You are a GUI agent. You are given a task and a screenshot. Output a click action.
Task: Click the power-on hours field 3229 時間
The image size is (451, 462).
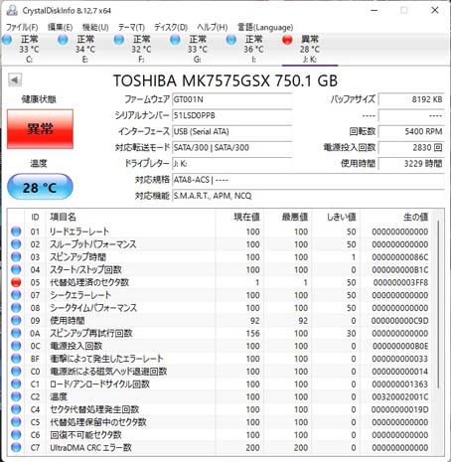[411, 163]
